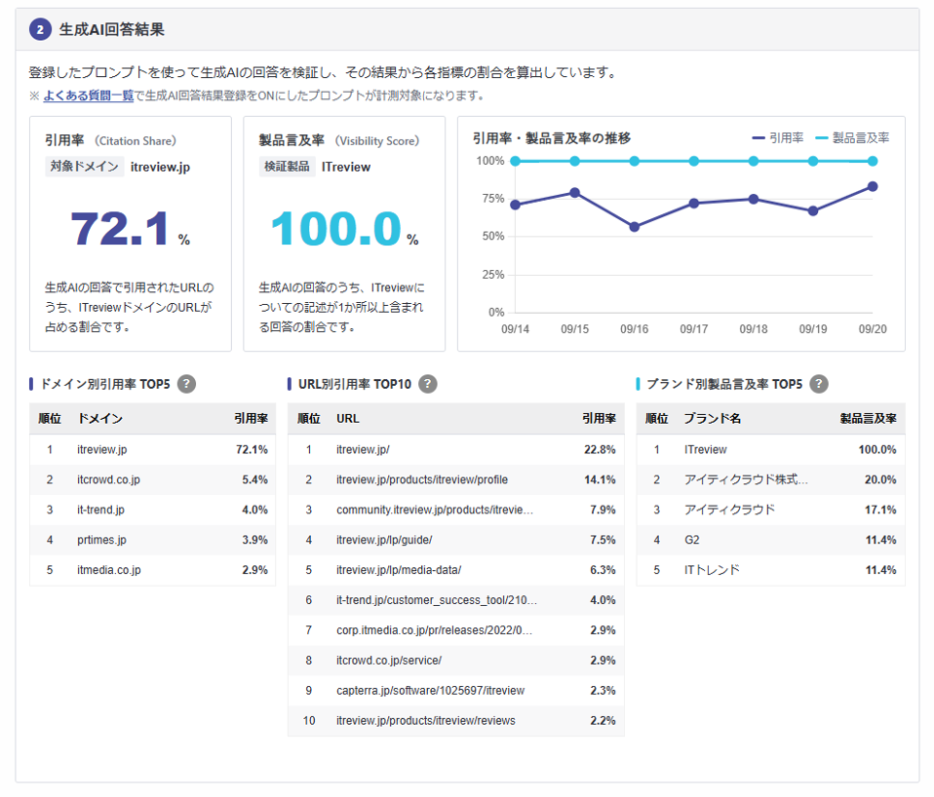Image resolution: width=934 pixels, height=797 pixels.
Task: Click the it-trend.jp/customer_success_tool URL row
Action: coord(456,600)
